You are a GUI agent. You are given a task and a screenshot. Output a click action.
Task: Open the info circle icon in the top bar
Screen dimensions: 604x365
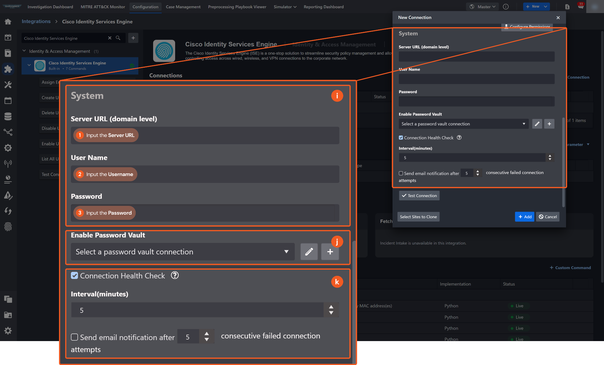tap(506, 7)
